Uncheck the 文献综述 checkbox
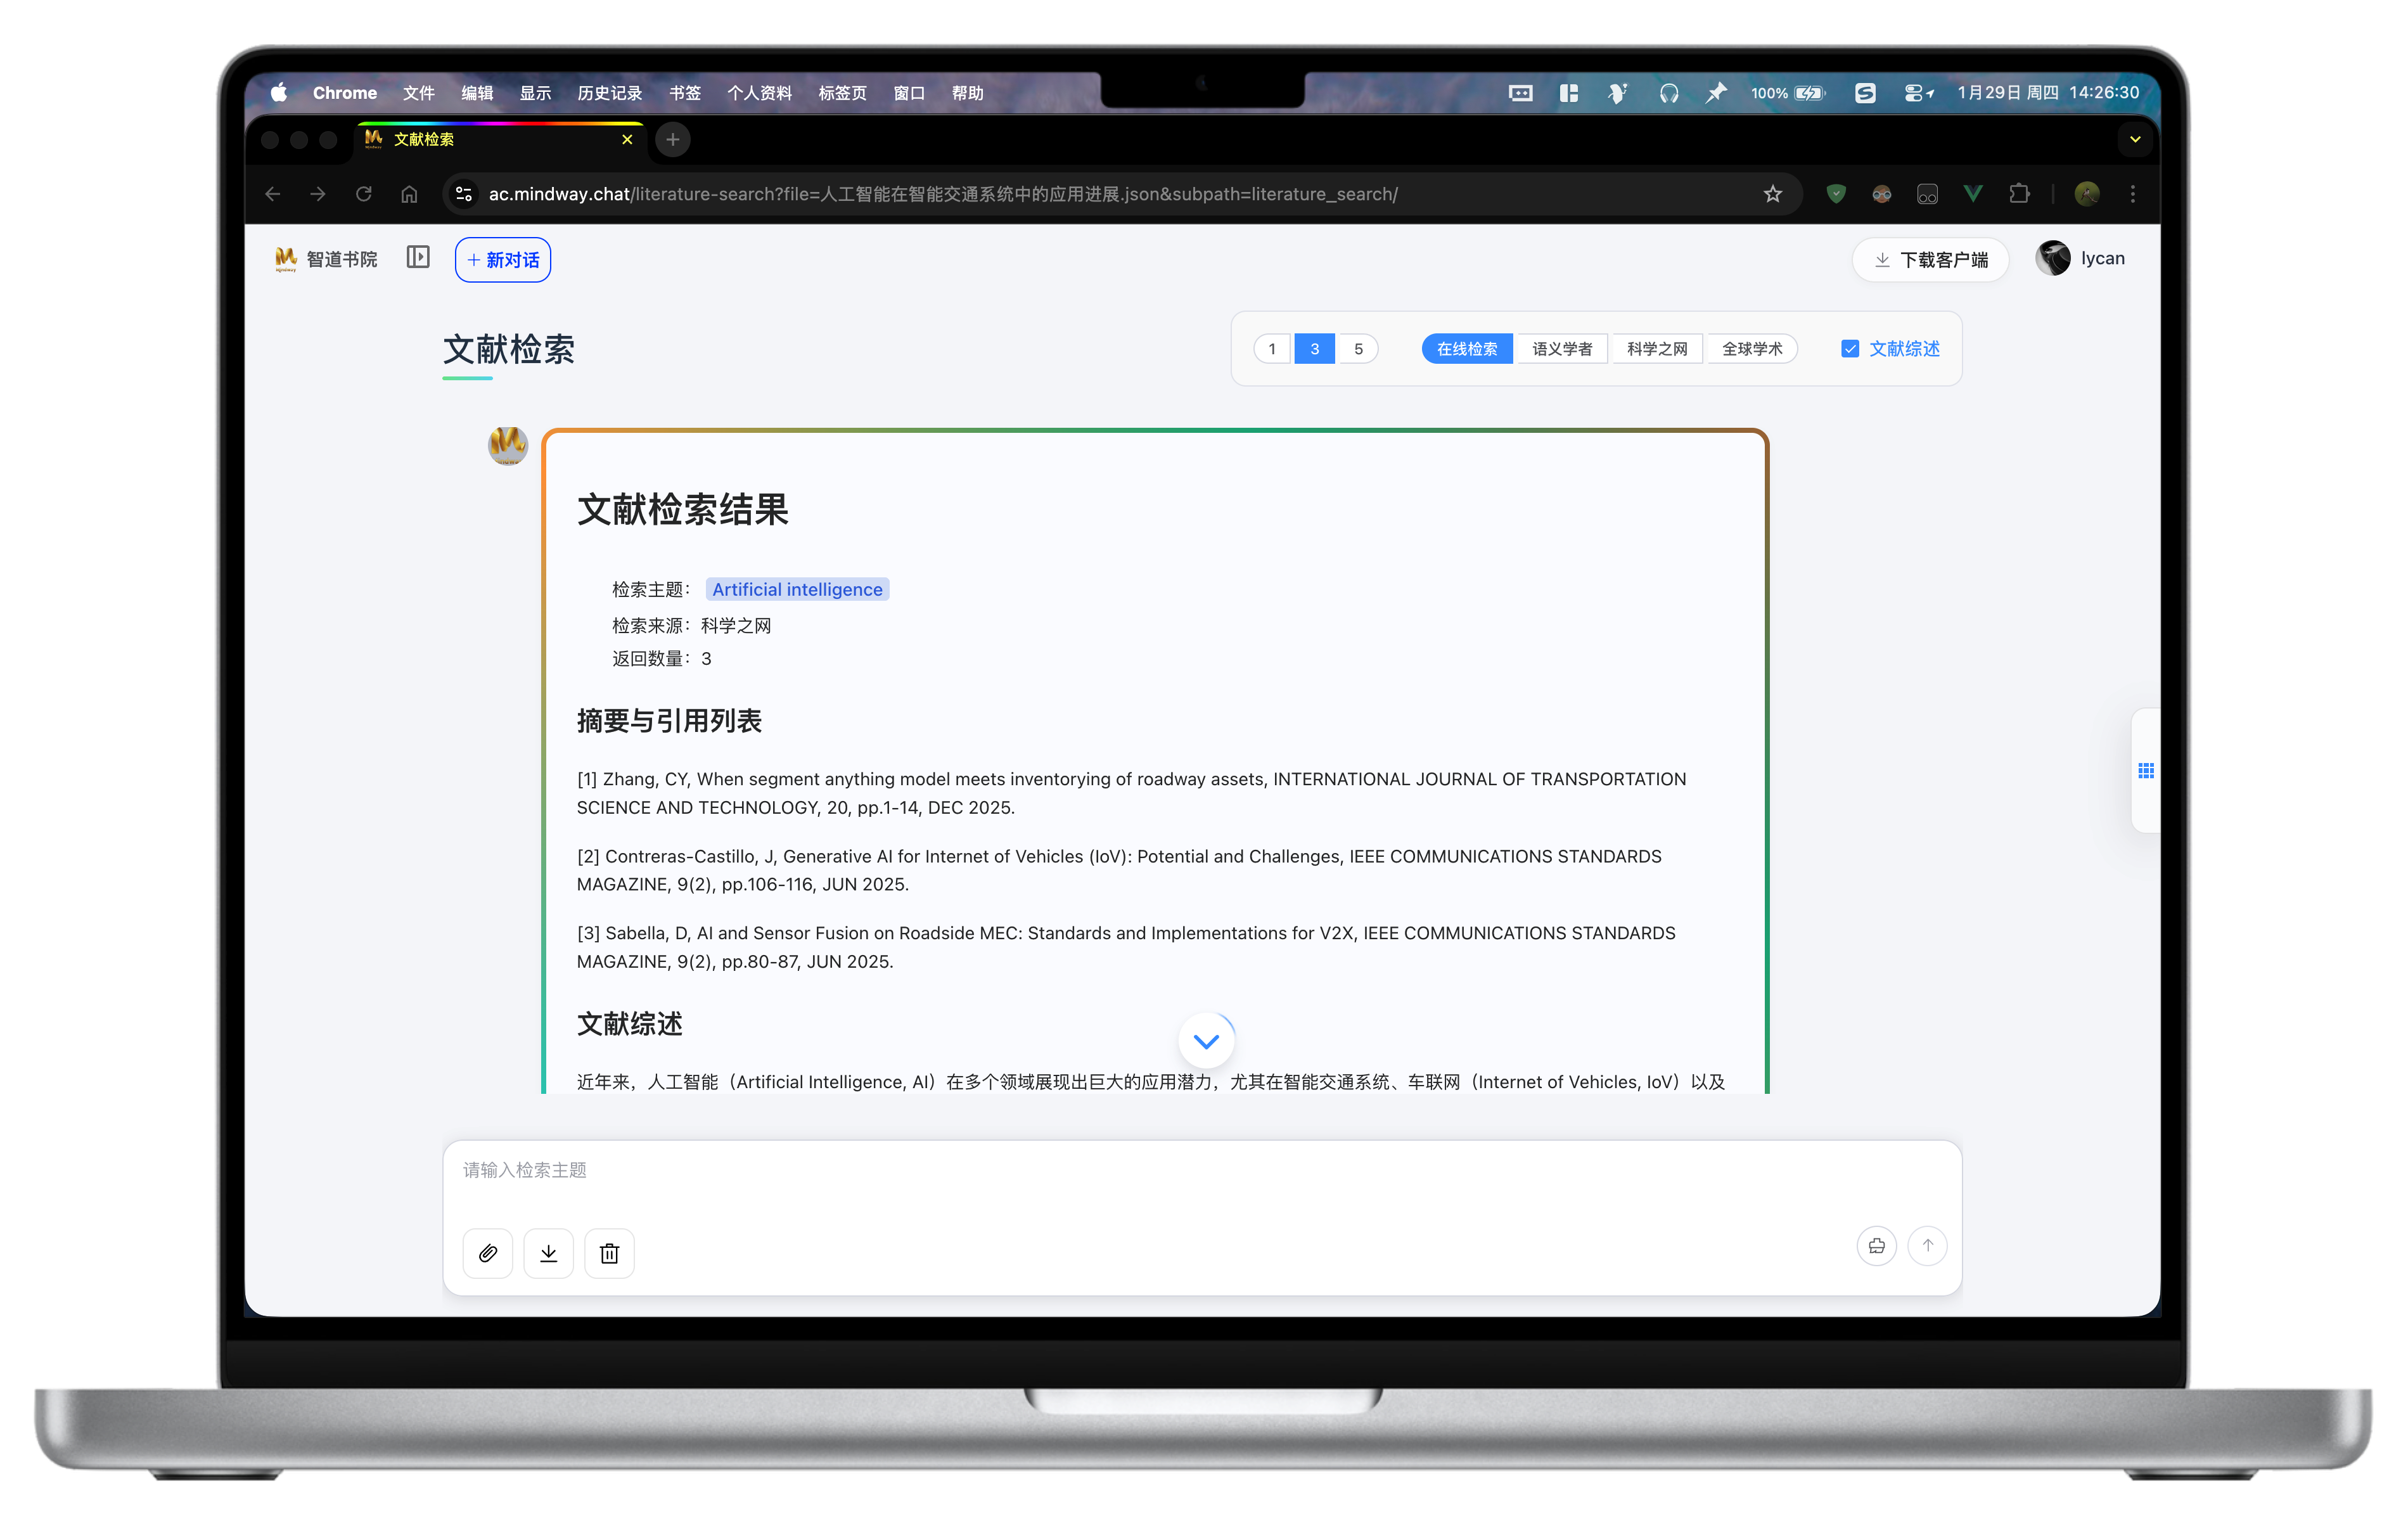The width and height of the screenshot is (2408, 1521). pos(1850,349)
